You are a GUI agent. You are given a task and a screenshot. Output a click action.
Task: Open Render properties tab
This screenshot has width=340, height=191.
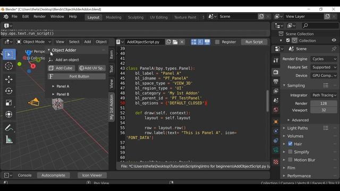tap(276, 72)
